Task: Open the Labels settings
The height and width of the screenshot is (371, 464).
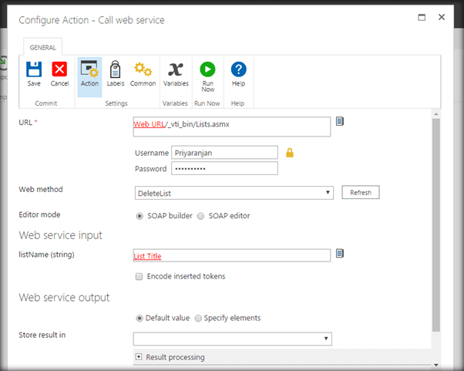Action: coord(115,74)
